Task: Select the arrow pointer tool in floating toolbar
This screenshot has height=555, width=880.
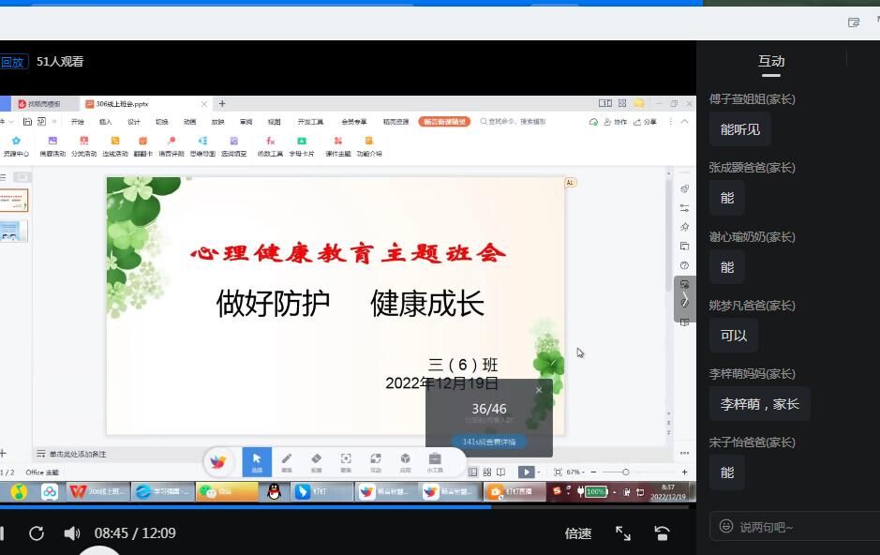Action: click(x=257, y=460)
